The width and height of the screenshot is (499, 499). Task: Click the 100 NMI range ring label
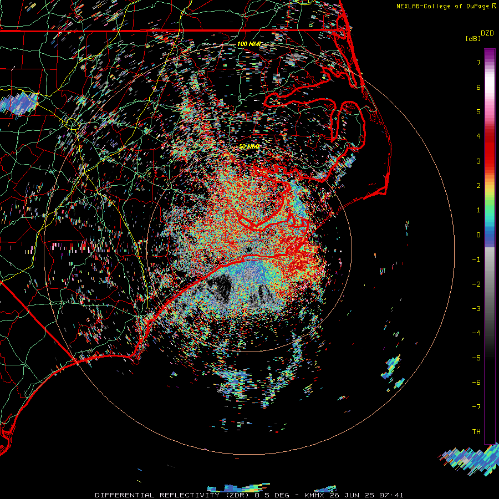(x=249, y=44)
